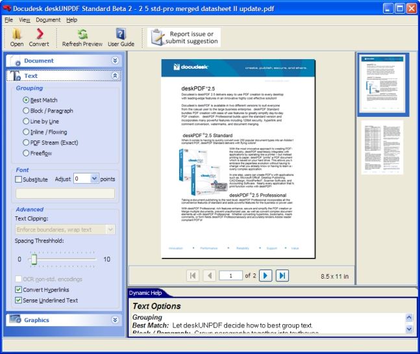Click the Spacing Threshold slider track
The height and width of the screenshot is (354, 420).
coord(62,259)
